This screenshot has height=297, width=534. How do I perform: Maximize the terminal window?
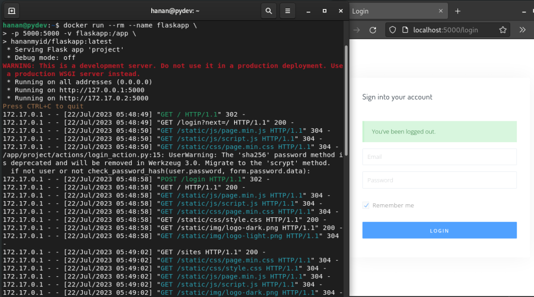tap(324, 11)
